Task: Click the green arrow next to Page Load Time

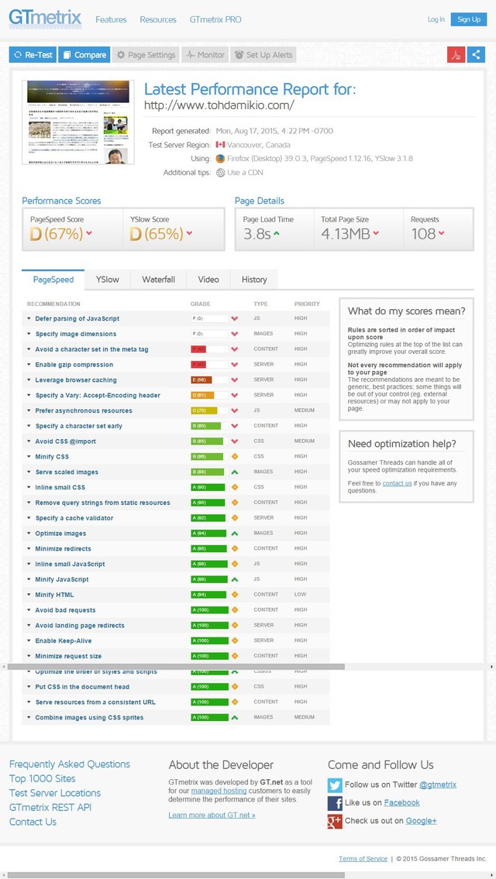Action: point(277,233)
